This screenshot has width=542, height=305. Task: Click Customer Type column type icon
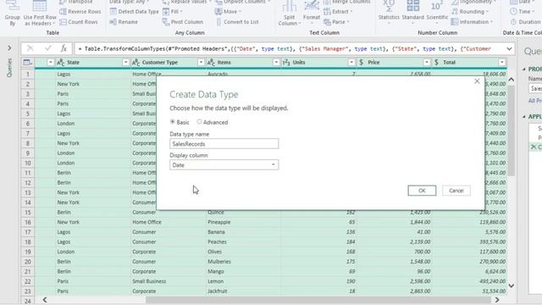tap(135, 62)
